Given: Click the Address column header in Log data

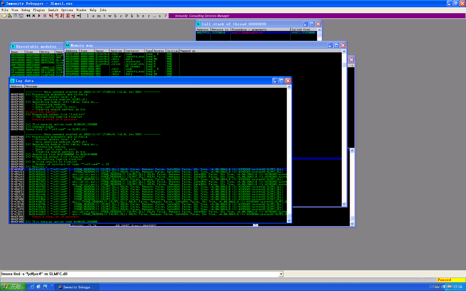Looking at the screenshot, I should pos(17,86).
